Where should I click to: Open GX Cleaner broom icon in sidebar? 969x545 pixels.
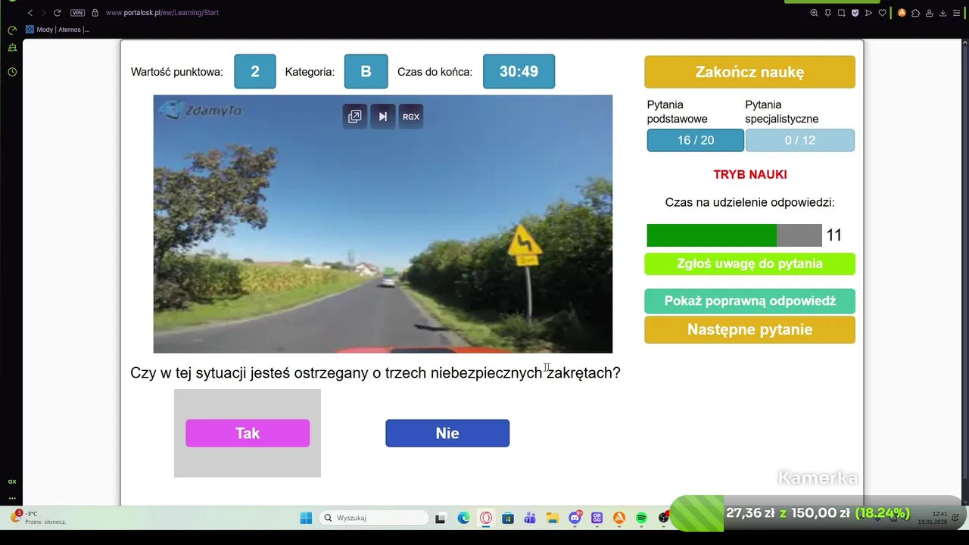click(x=12, y=48)
